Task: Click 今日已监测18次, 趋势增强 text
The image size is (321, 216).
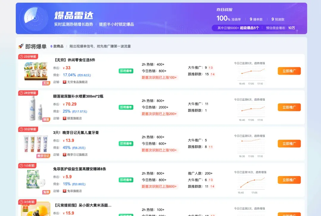Action: (x=250, y=172)
